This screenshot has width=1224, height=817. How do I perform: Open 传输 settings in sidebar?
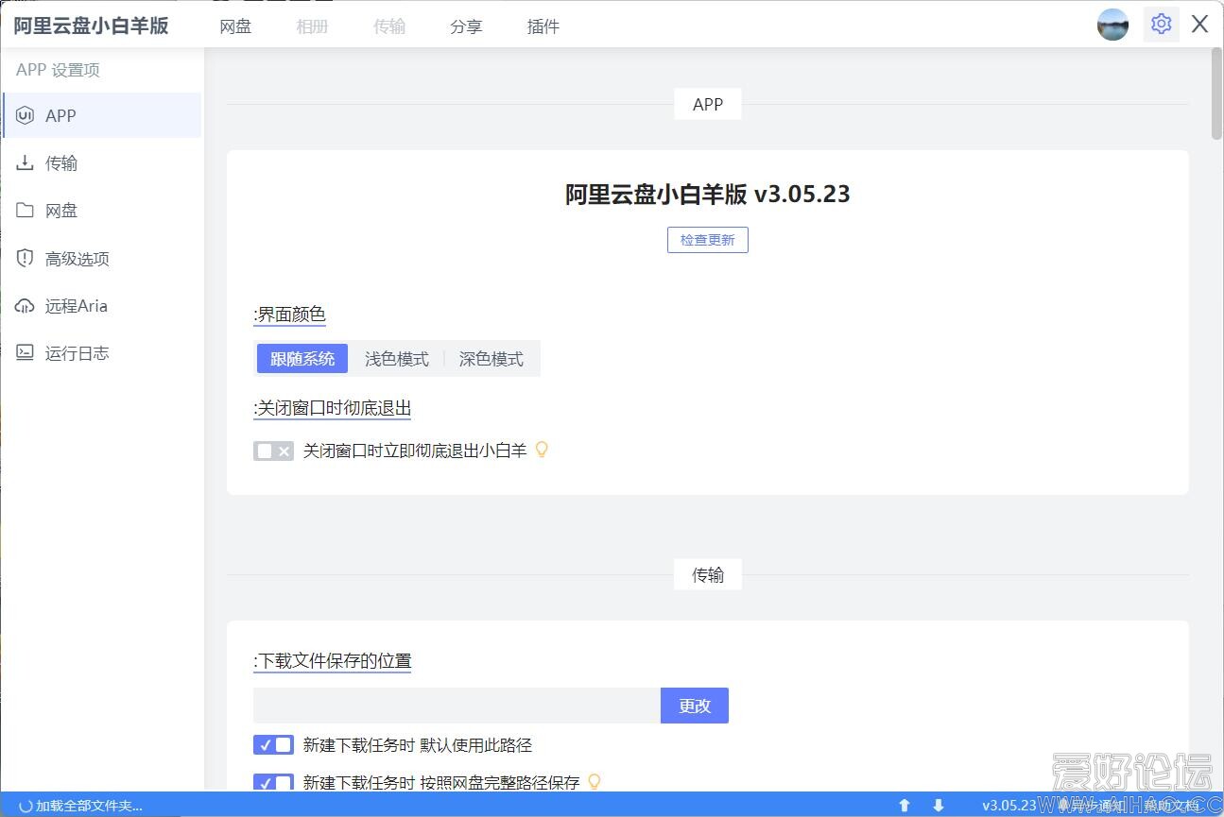(x=102, y=162)
